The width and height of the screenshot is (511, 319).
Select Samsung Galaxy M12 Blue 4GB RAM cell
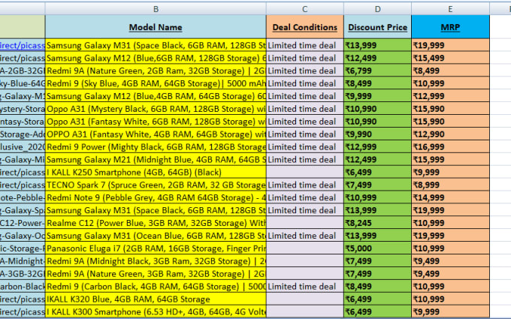point(156,96)
